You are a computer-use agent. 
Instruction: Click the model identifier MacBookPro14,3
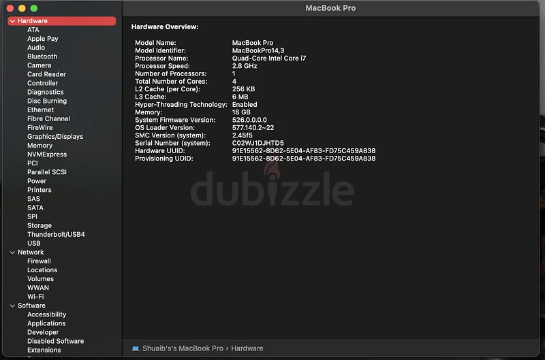click(x=258, y=50)
